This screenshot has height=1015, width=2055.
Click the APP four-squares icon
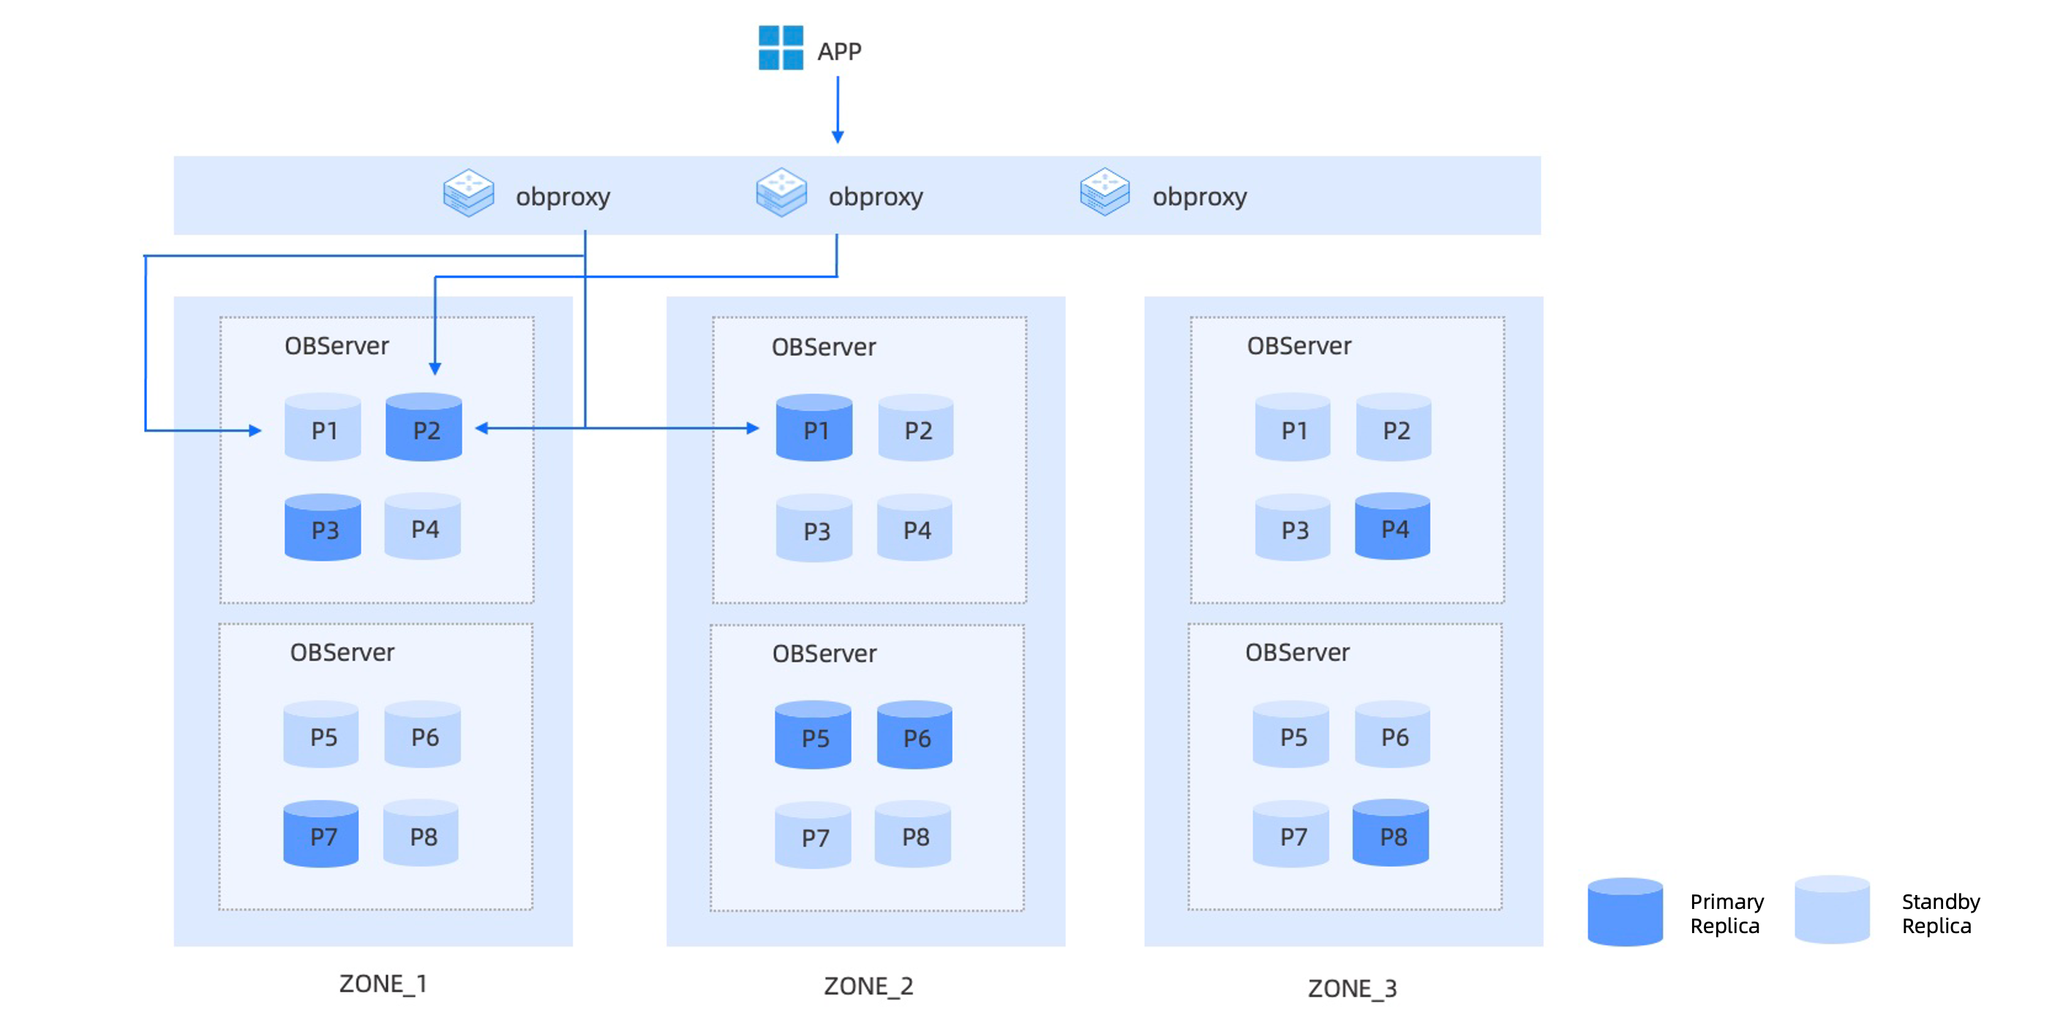click(780, 48)
